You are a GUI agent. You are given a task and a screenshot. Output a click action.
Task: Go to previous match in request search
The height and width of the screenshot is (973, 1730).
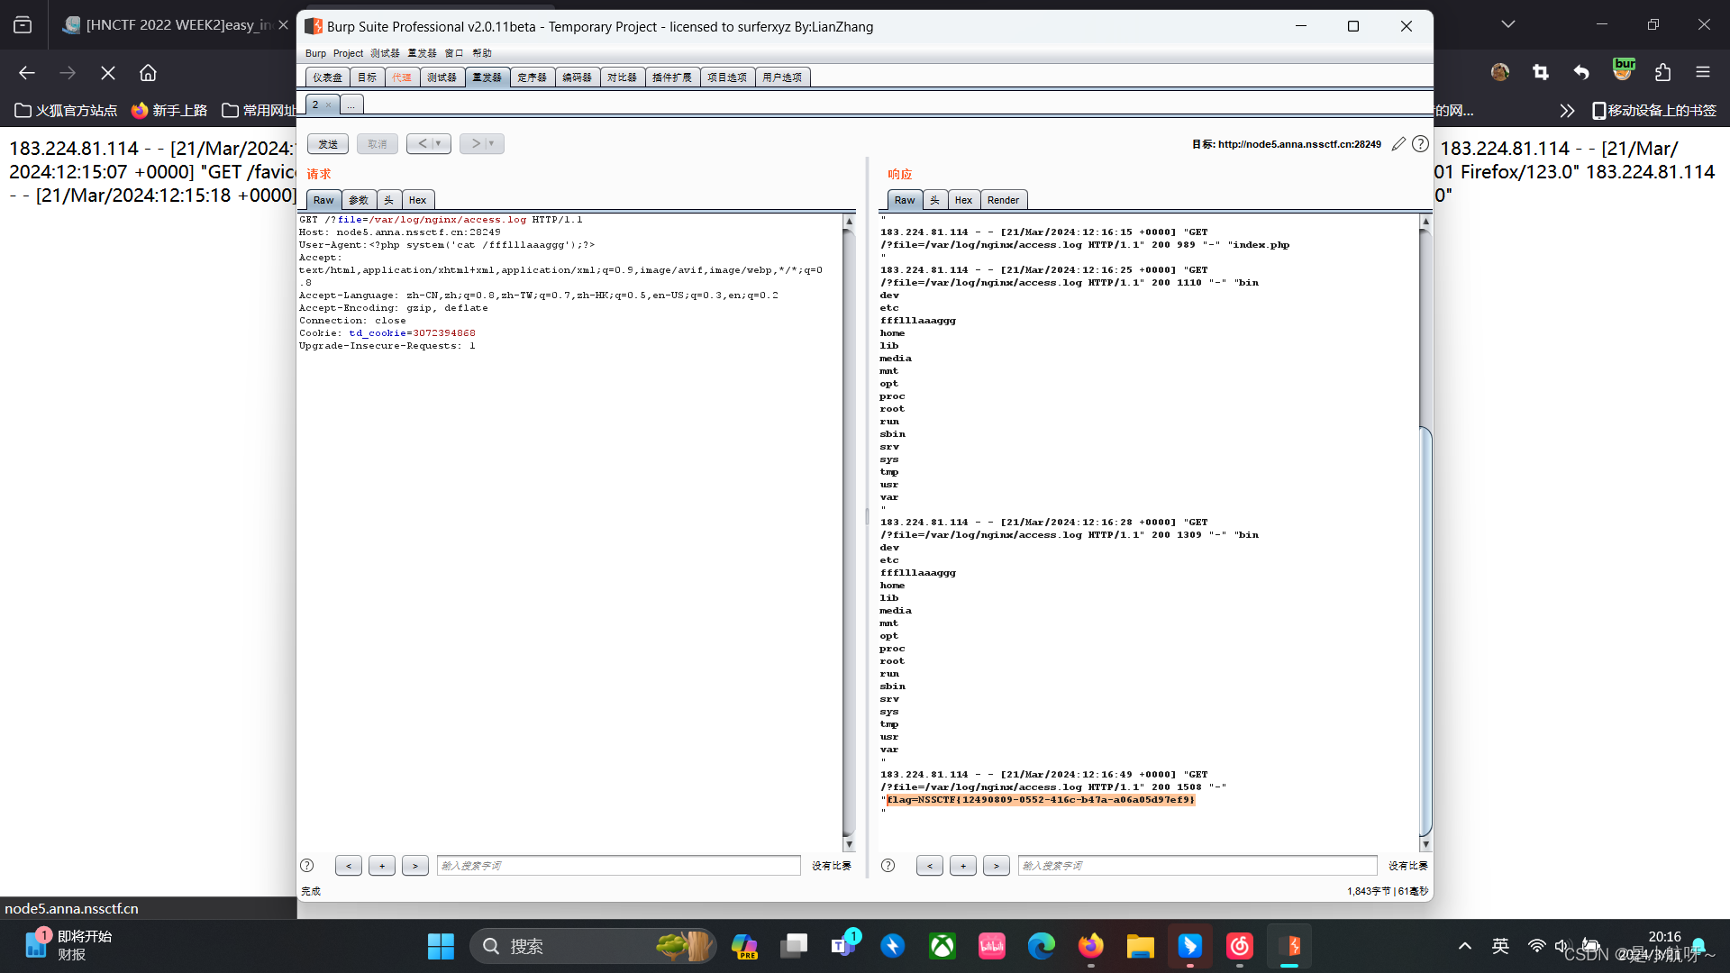(349, 866)
